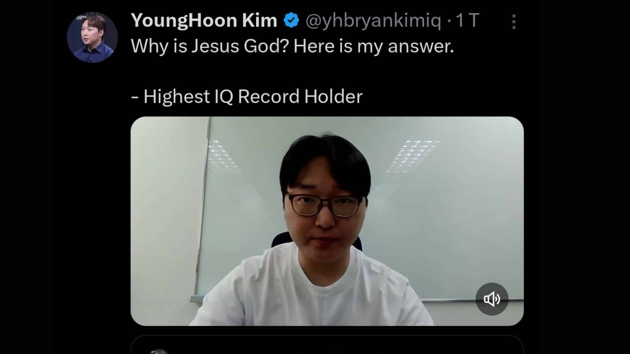
Task: Toggle video sound with the volume button
Action: click(x=492, y=299)
